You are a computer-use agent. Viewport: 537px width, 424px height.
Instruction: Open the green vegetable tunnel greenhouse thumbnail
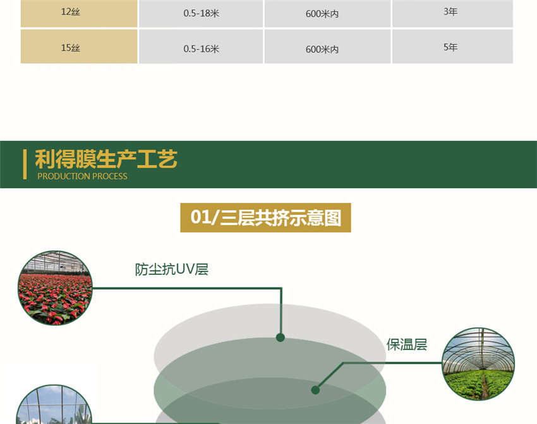click(478, 364)
